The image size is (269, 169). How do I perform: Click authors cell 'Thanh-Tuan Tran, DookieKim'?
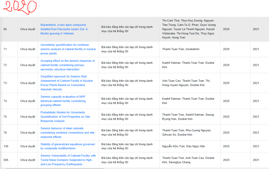point(181,49)
